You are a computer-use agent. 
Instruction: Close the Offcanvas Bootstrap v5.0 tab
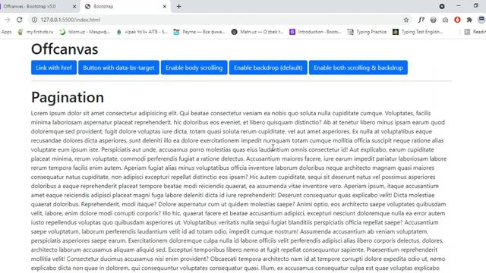(74, 7)
